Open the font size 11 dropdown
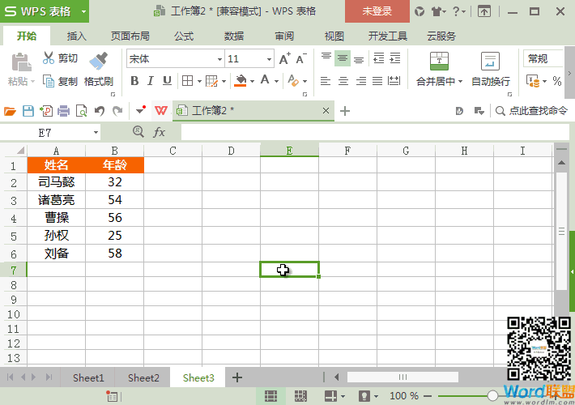575x405 pixels. click(269, 59)
